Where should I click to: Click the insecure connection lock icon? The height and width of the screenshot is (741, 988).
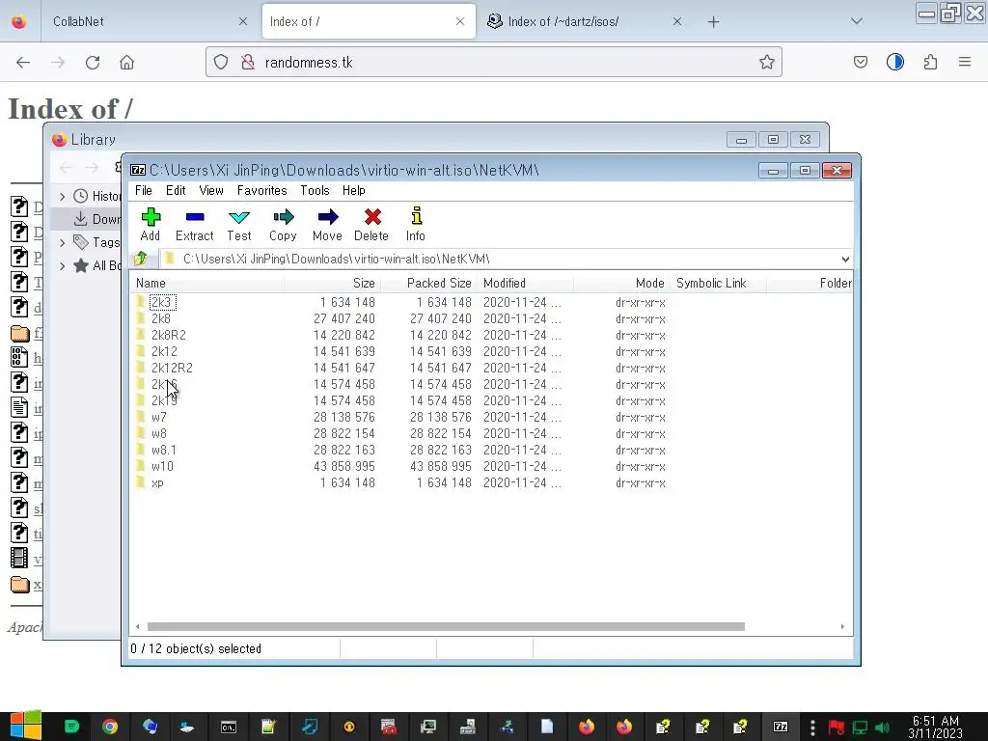click(248, 62)
